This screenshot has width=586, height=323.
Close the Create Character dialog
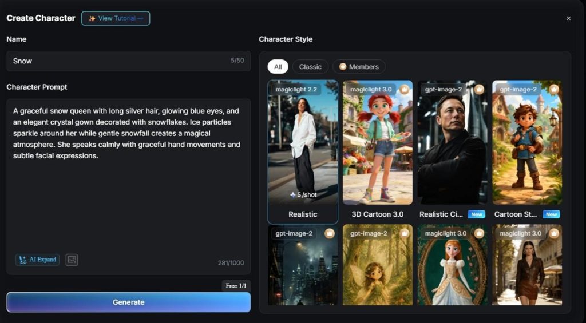tap(568, 18)
